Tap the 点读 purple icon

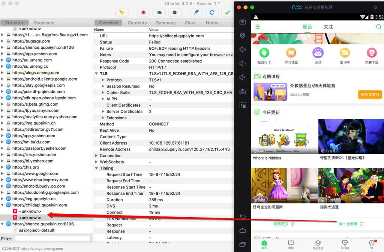click(x=318, y=52)
